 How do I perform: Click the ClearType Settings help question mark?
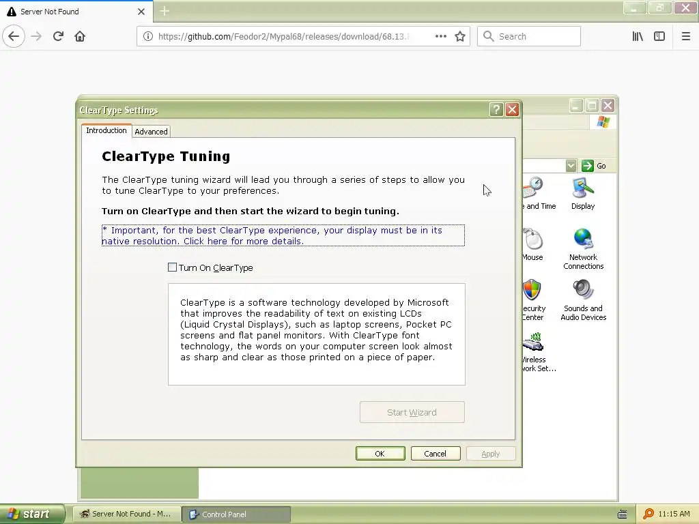pos(497,110)
